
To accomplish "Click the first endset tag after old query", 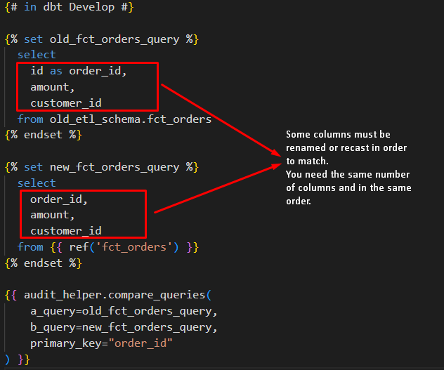I will (x=43, y=135).
